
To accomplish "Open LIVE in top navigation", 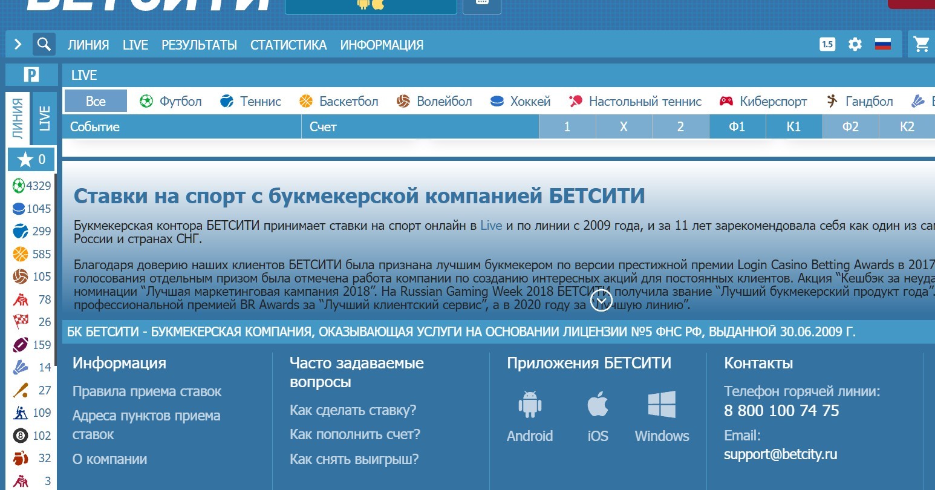I will point(135,45).
